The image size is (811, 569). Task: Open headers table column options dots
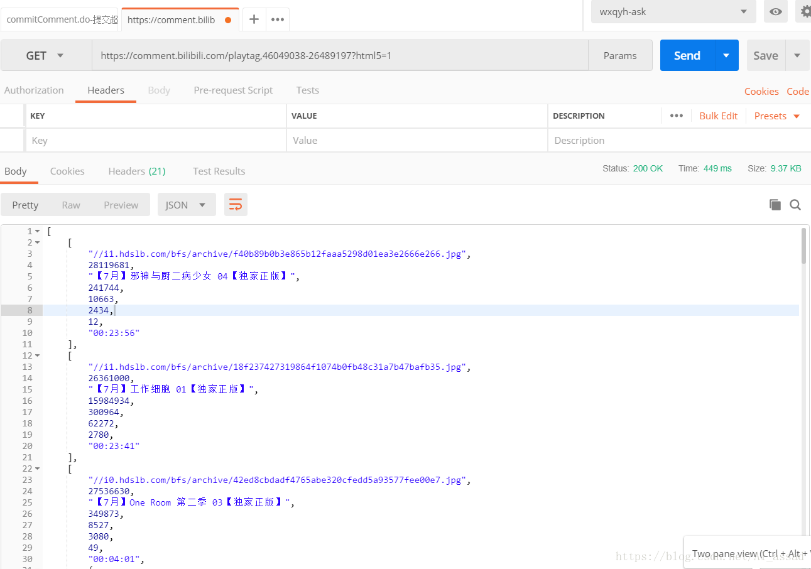(x=677, y=116)
